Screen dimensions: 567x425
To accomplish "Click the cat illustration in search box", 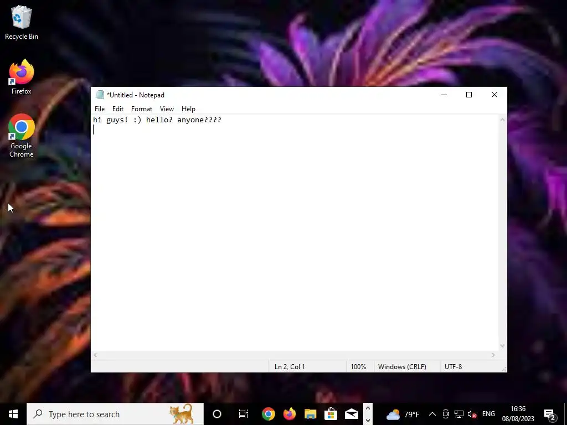I will coord(182,414).
